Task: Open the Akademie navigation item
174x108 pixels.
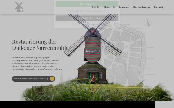Action: pyautogui.click(x=109, y=7)
